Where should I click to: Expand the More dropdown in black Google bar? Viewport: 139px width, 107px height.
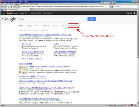coord(50,13)
